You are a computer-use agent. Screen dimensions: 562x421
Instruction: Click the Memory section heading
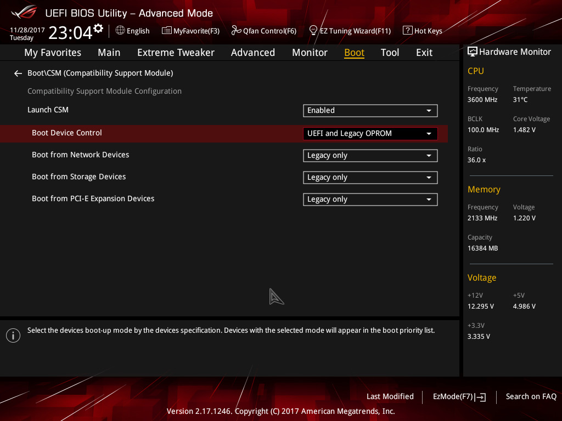[484, 189]
